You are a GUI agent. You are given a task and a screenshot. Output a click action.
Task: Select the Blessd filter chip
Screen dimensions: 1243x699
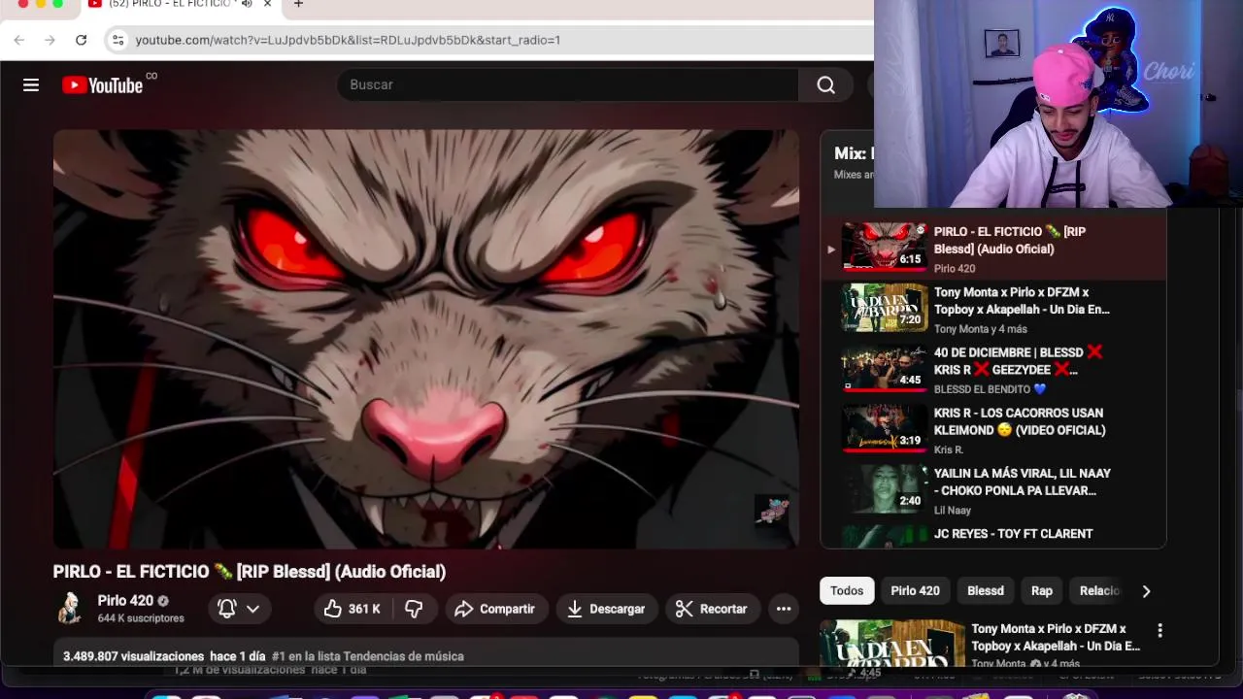986,590
